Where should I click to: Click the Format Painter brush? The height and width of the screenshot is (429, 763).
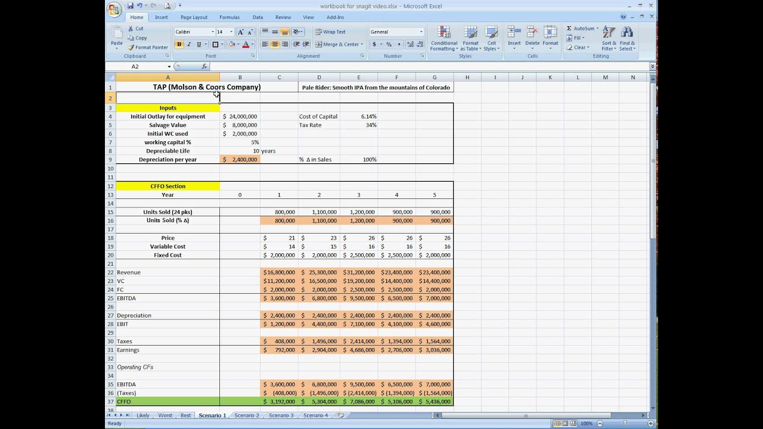point(130,47)
